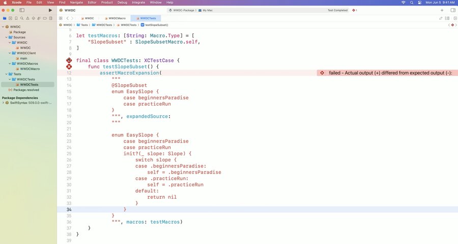Collapse the Tests folder
458x244 pixels.
tap(6, 74)
